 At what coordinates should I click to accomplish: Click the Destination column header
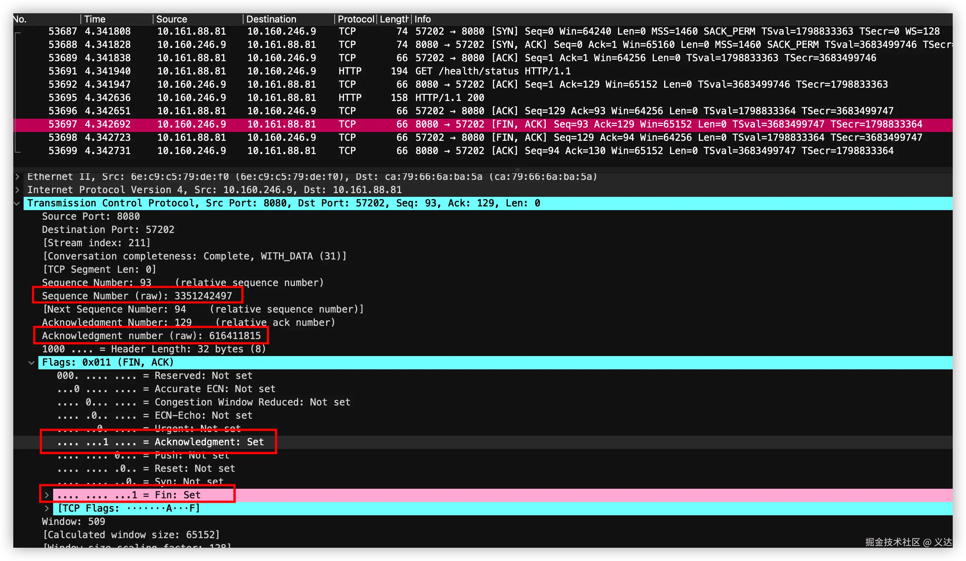[271, 19]
